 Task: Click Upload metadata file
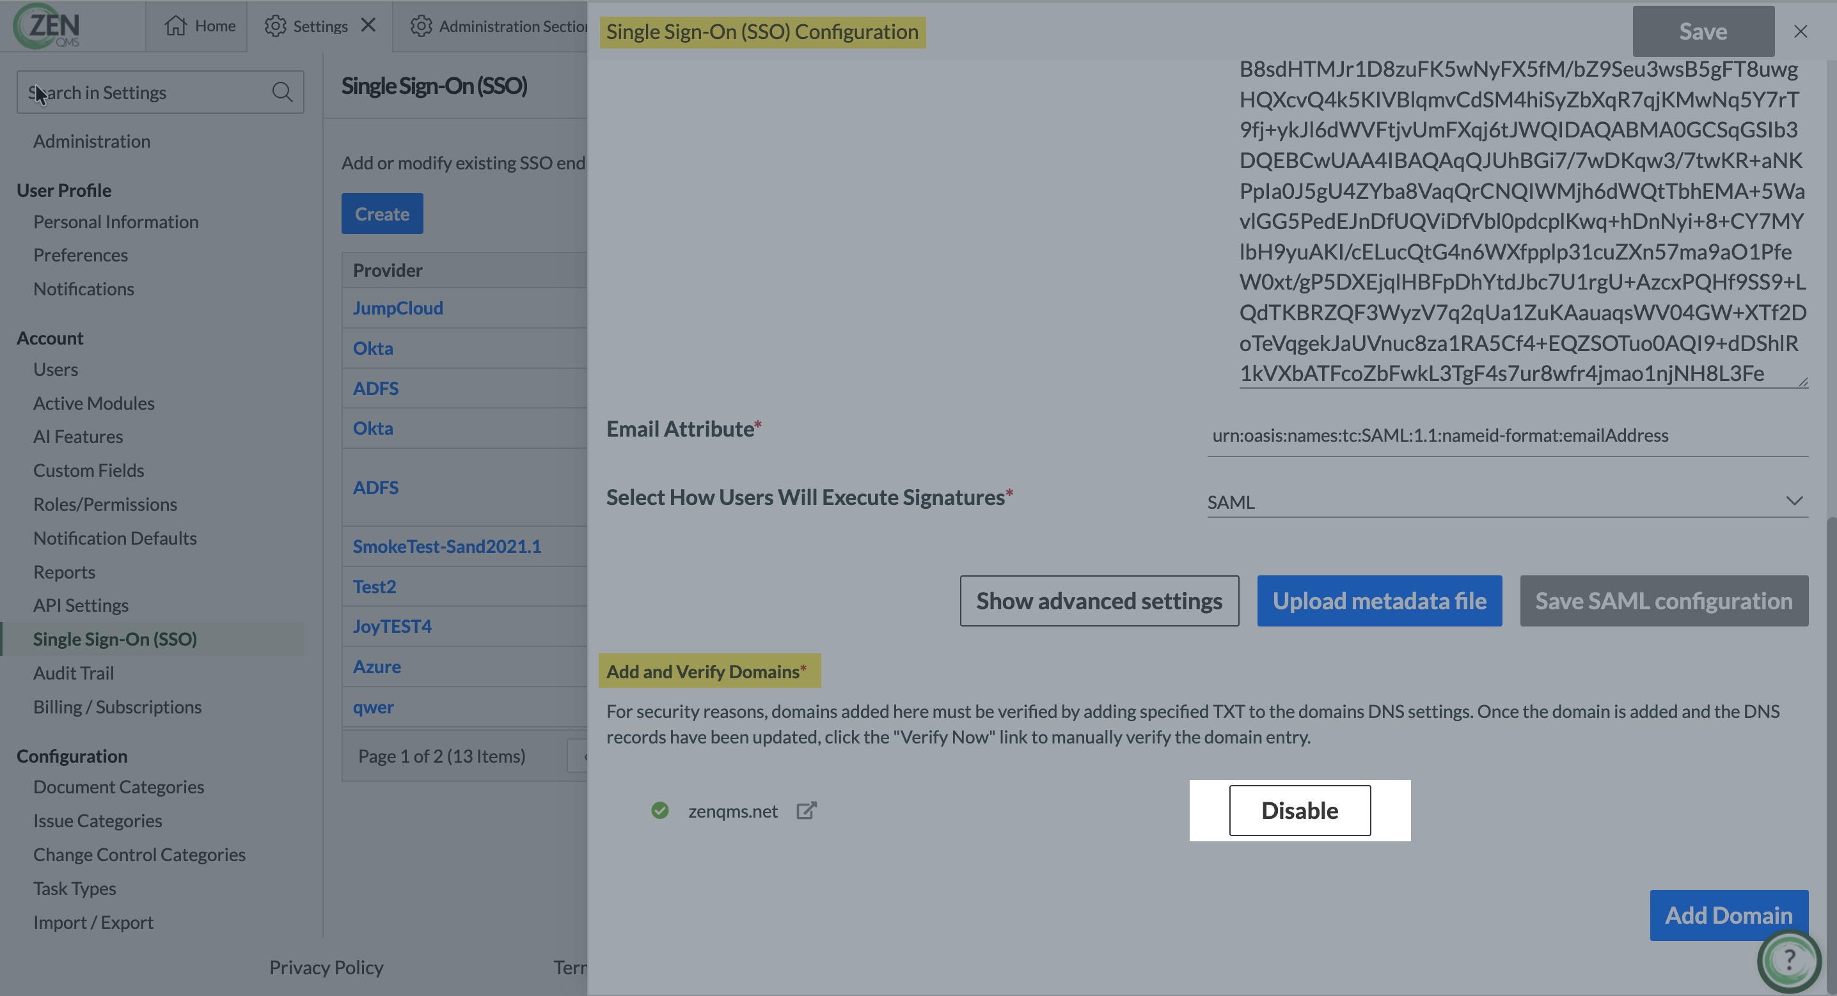coord(1379,601)
